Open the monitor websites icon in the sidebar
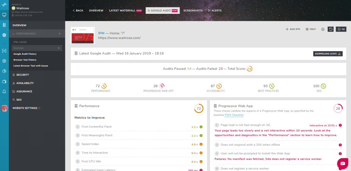The width and height of the screenshot is (351, 171). [x=4, y=15]
